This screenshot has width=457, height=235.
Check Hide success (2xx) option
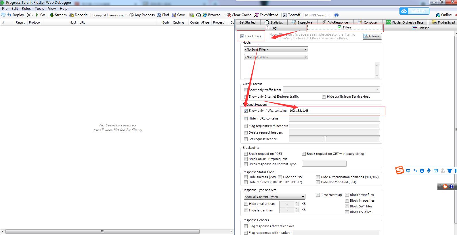[246, 177]
